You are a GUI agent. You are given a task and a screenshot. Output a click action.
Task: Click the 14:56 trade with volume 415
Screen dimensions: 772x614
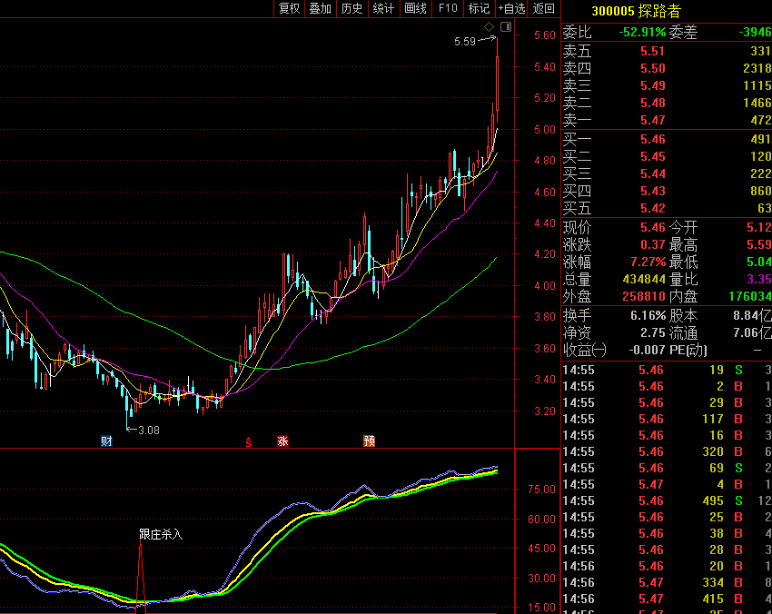coord(667,599)
